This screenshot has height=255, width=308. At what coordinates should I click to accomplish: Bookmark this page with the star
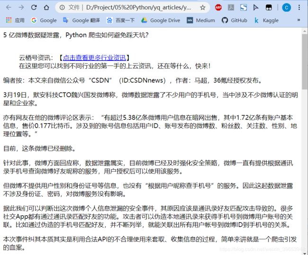pyautogui.click(x=202, y=8)
